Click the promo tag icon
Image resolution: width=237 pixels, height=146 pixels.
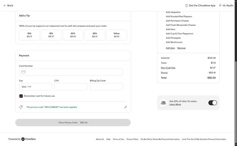21,107
